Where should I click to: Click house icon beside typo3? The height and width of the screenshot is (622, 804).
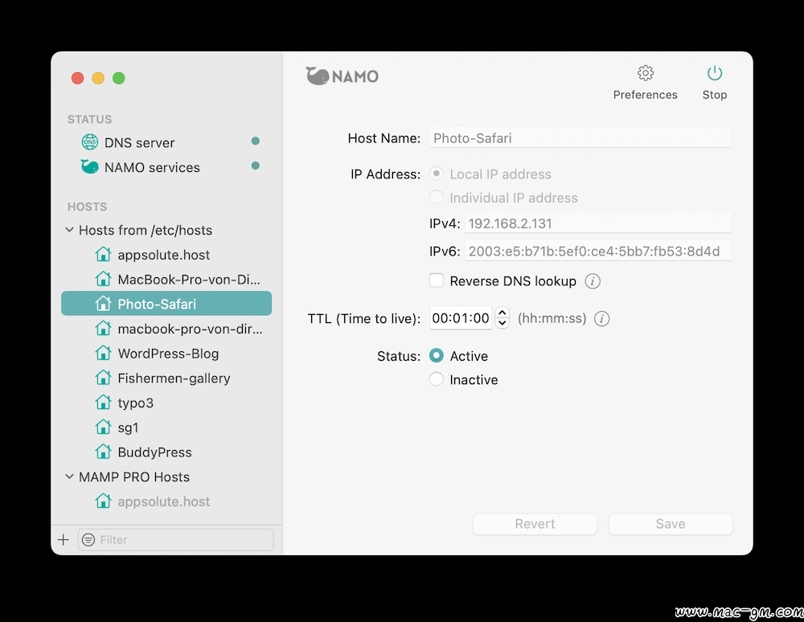[x=103, y=402]
